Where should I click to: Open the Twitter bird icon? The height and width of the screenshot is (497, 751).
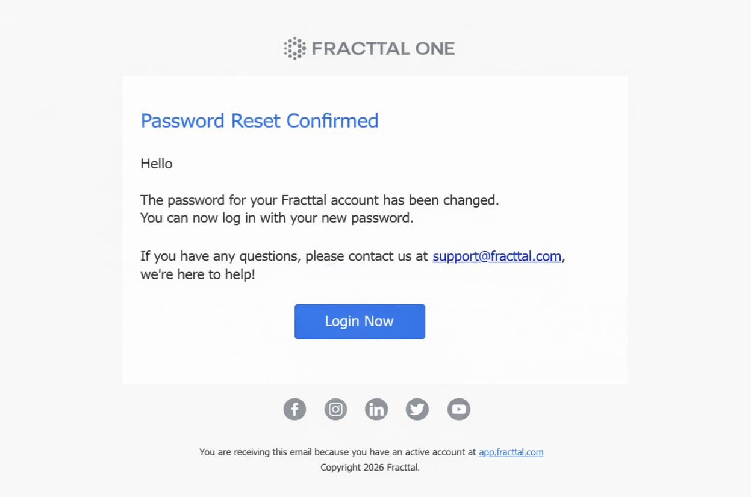417,409
